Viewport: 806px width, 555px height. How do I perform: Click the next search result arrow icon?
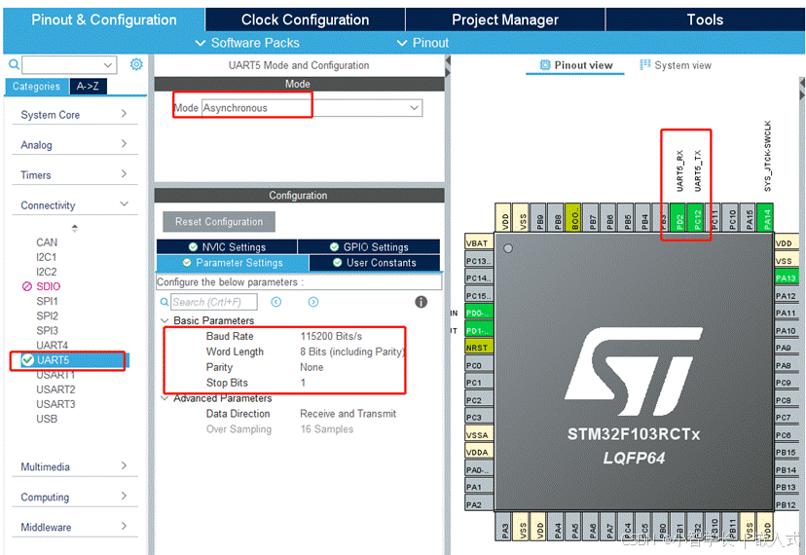coord(313,302)
